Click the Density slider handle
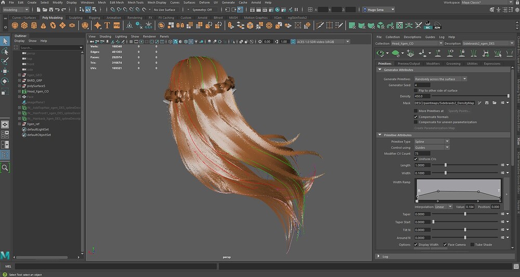Viewport: 520px width, 277px height. click(508, 96)
